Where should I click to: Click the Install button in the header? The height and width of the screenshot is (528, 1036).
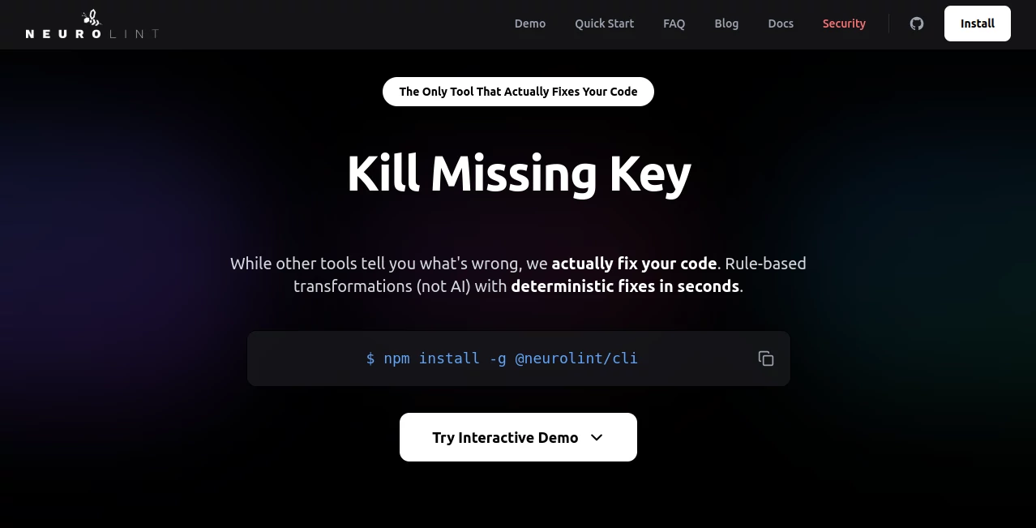(x=977, y=24)
